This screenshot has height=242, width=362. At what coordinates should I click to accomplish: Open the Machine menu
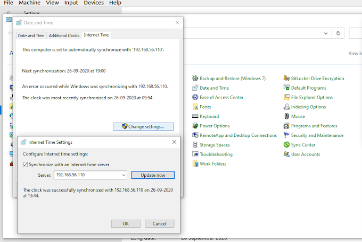(x=30, y=3)
